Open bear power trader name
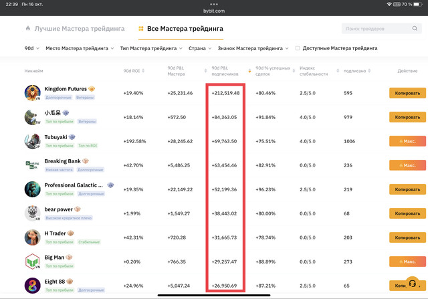This screenshot has width=428, height=299. click(x=58, y=209)
